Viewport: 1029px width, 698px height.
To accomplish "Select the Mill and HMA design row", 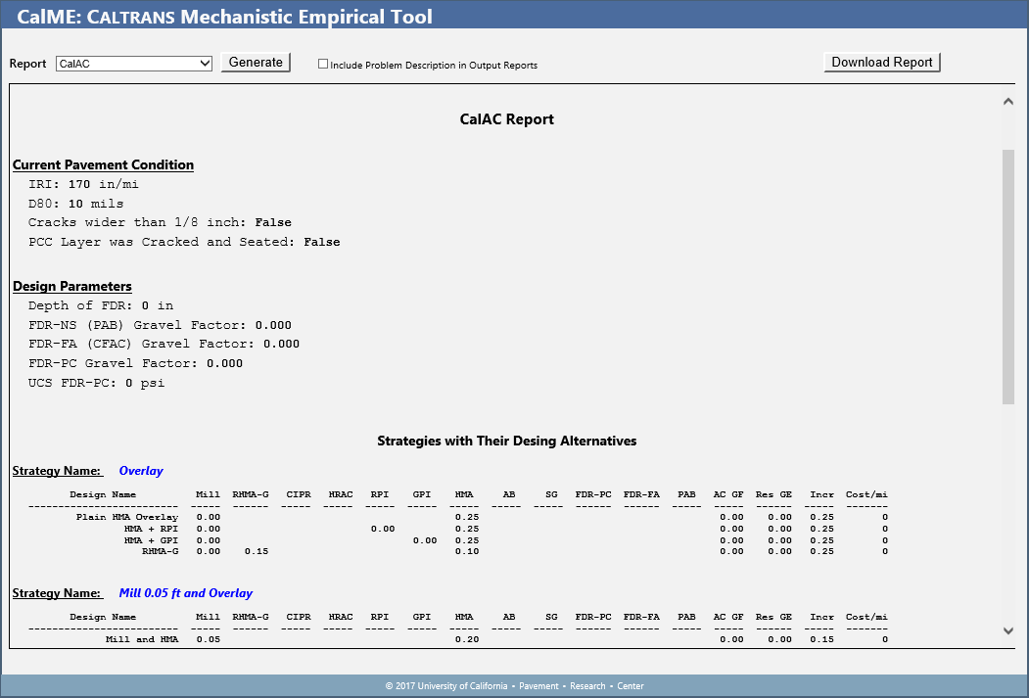I will pyautogui.click(x=142, y=639).
